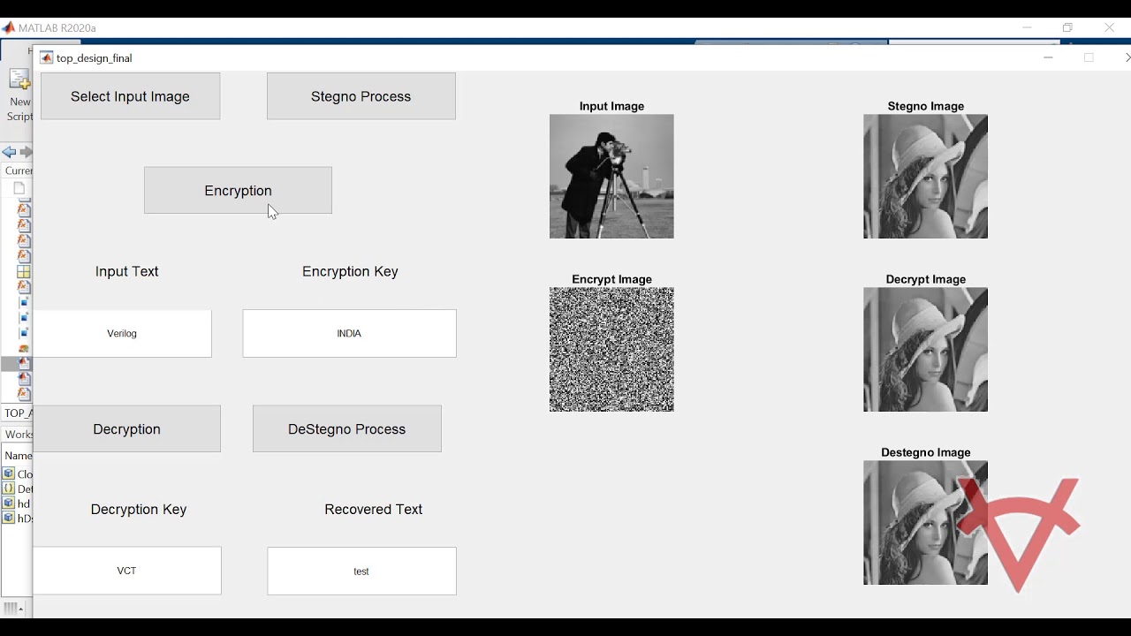The width and height of the screenshot is (1131, 636).
Task: Focus the Input Text field containing Verilog
Action: 123,334
